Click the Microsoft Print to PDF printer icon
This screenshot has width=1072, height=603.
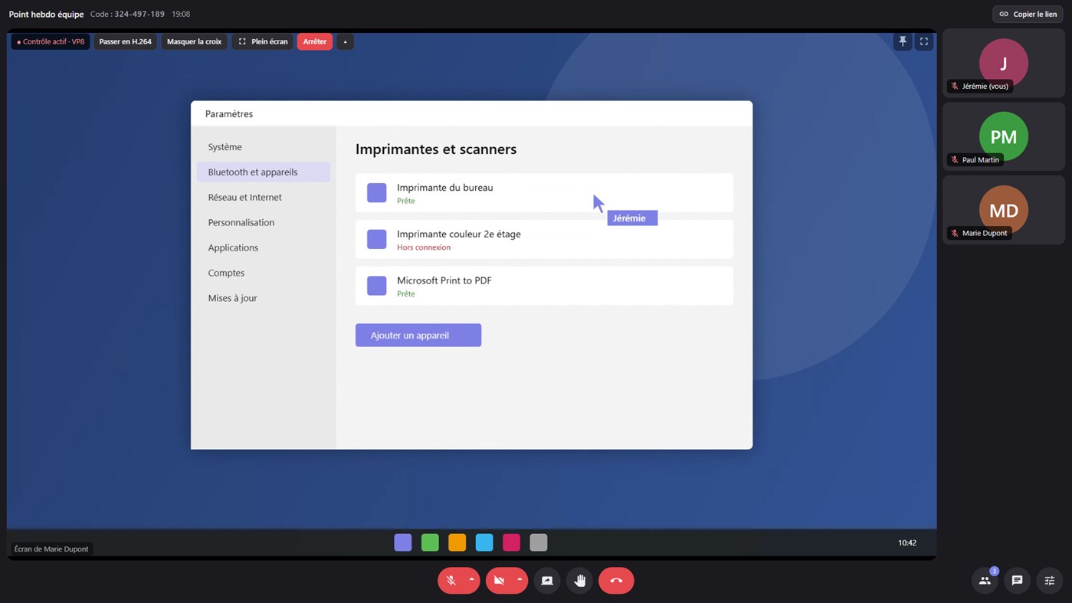pos(376,286)
